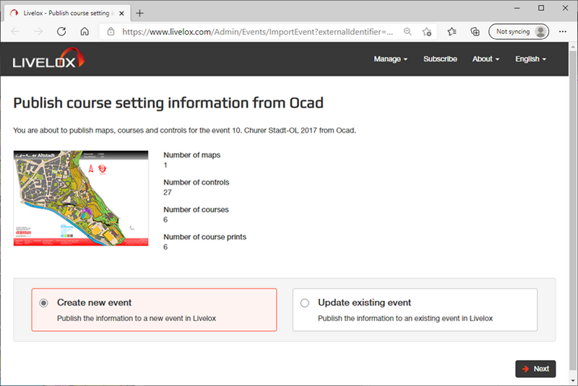Click the page heading 'Publish course setting information from Ocad'
Image resolution: width=578 pixels, height=386 pixels.
pos(168,103)
